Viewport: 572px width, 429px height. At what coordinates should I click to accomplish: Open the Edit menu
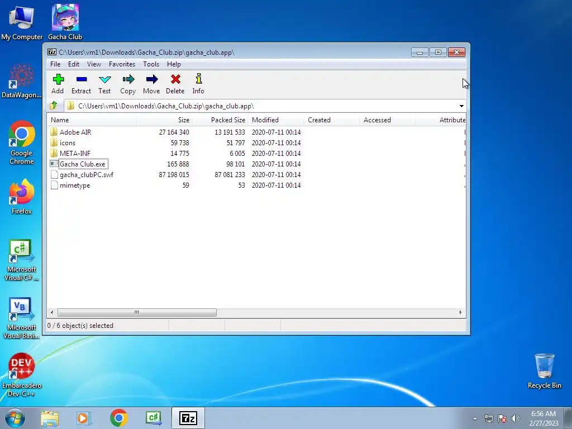coord(74,64)
